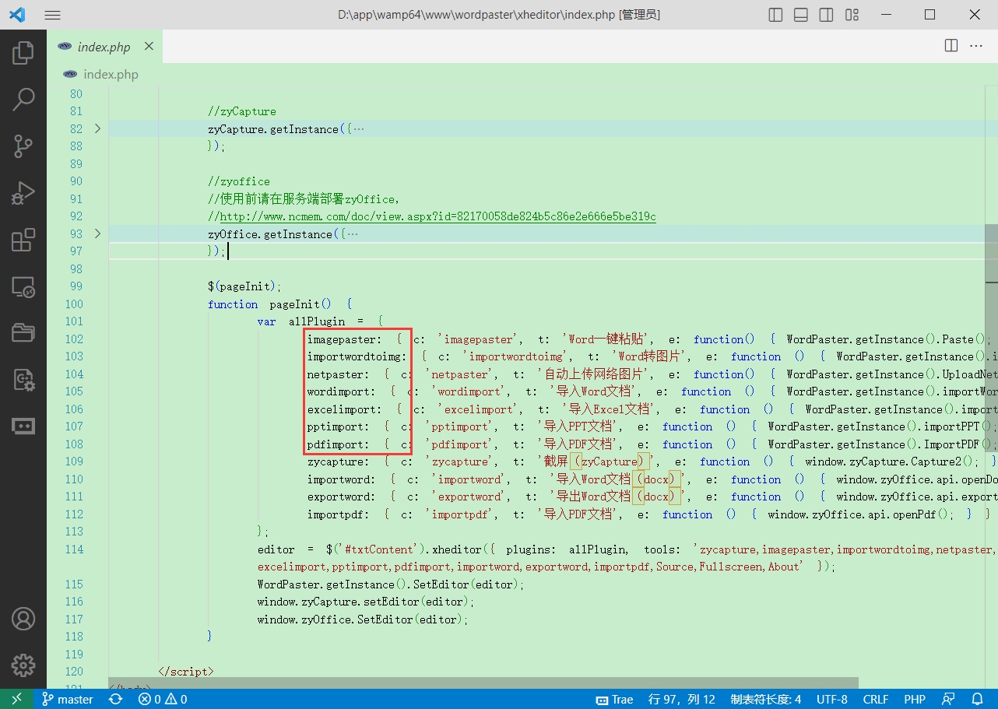
Task: Open the Extensions view
Action: pyautogui.click(x=23, y=240)
